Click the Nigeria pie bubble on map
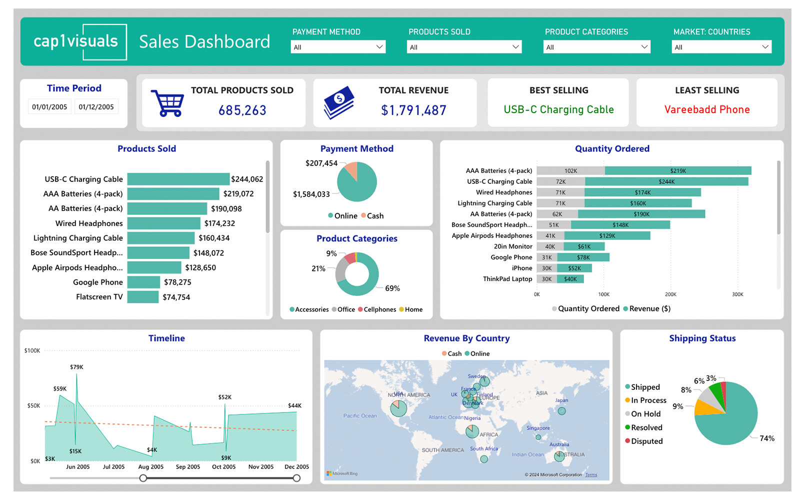This screenshot has height=500, width=805. pyautogui.click(x=472, y=431)
